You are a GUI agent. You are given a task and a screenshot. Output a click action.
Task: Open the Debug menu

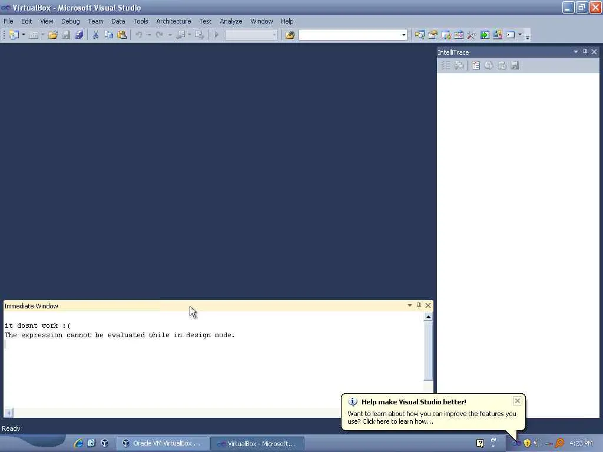tap(71, 21)
